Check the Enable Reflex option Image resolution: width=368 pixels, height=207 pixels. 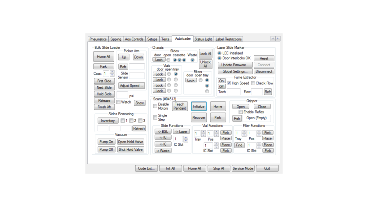point(241,112)
